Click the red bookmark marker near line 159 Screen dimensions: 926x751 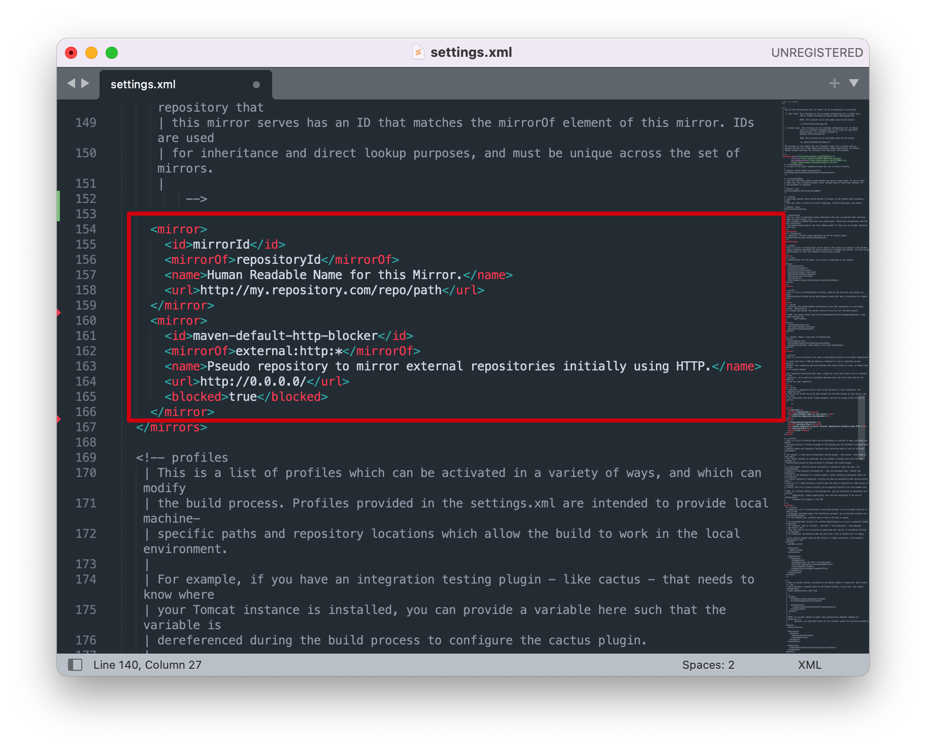pos(59,313)
